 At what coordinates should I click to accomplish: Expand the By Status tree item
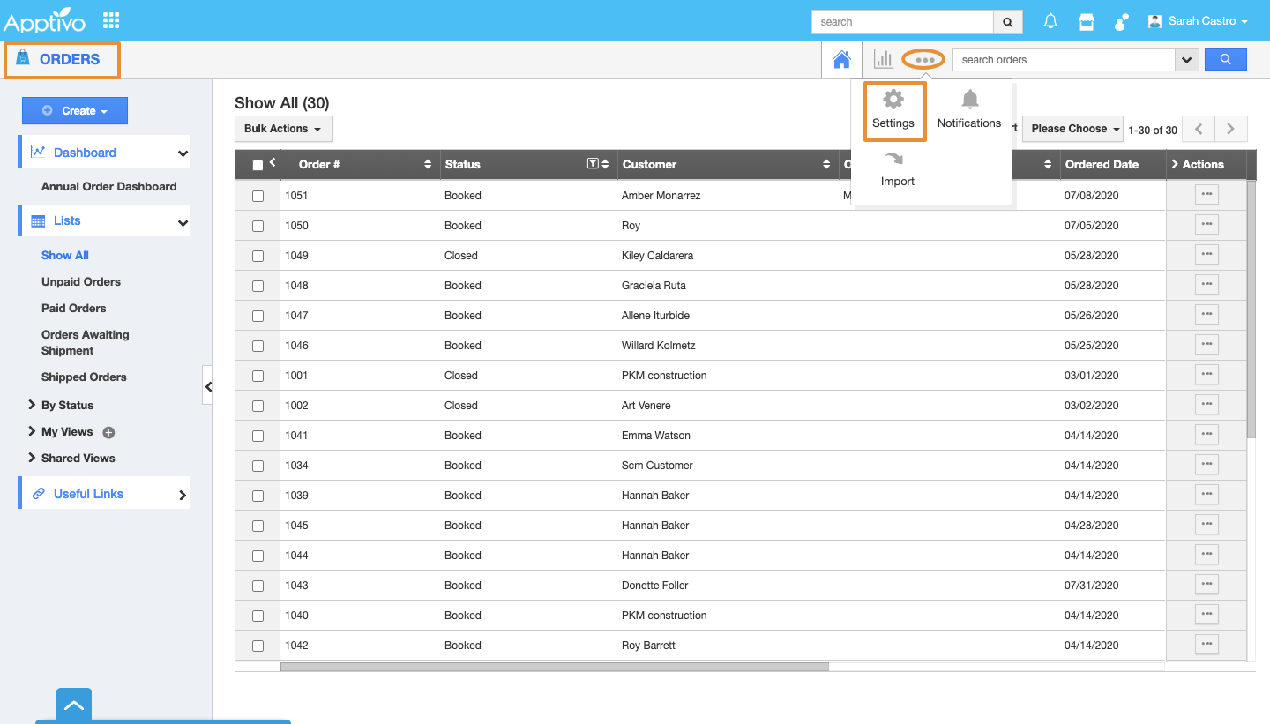click(33, 406)
